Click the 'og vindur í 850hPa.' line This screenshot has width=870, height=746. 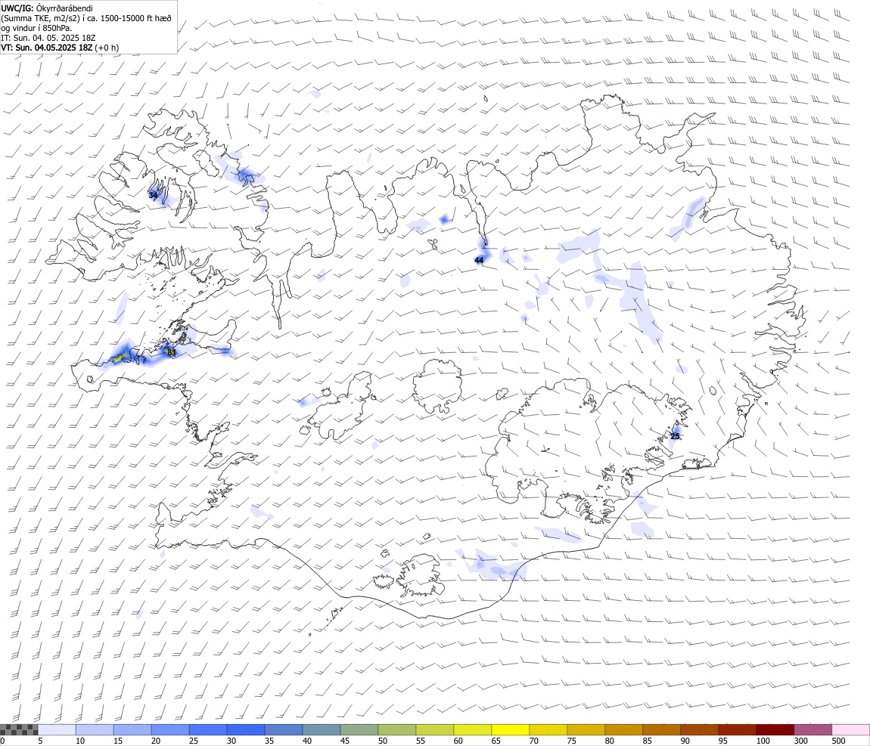pyautogui.click(x=36, y=28)
